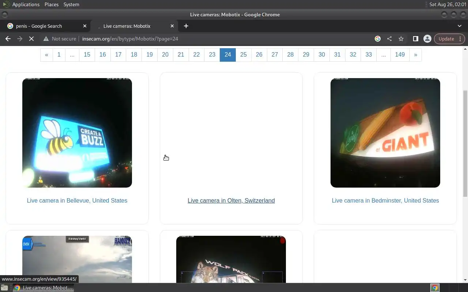468x292 pixels.
Task: Jump to page 1
Action: tap(58, 55)
